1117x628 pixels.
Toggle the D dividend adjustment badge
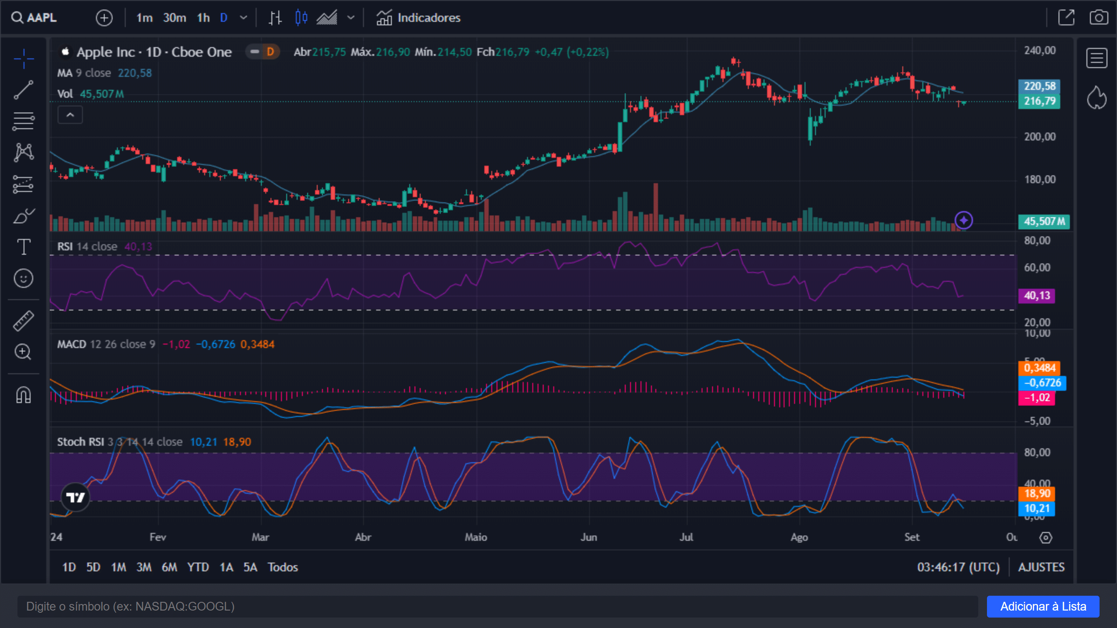[x=271, y=52]
